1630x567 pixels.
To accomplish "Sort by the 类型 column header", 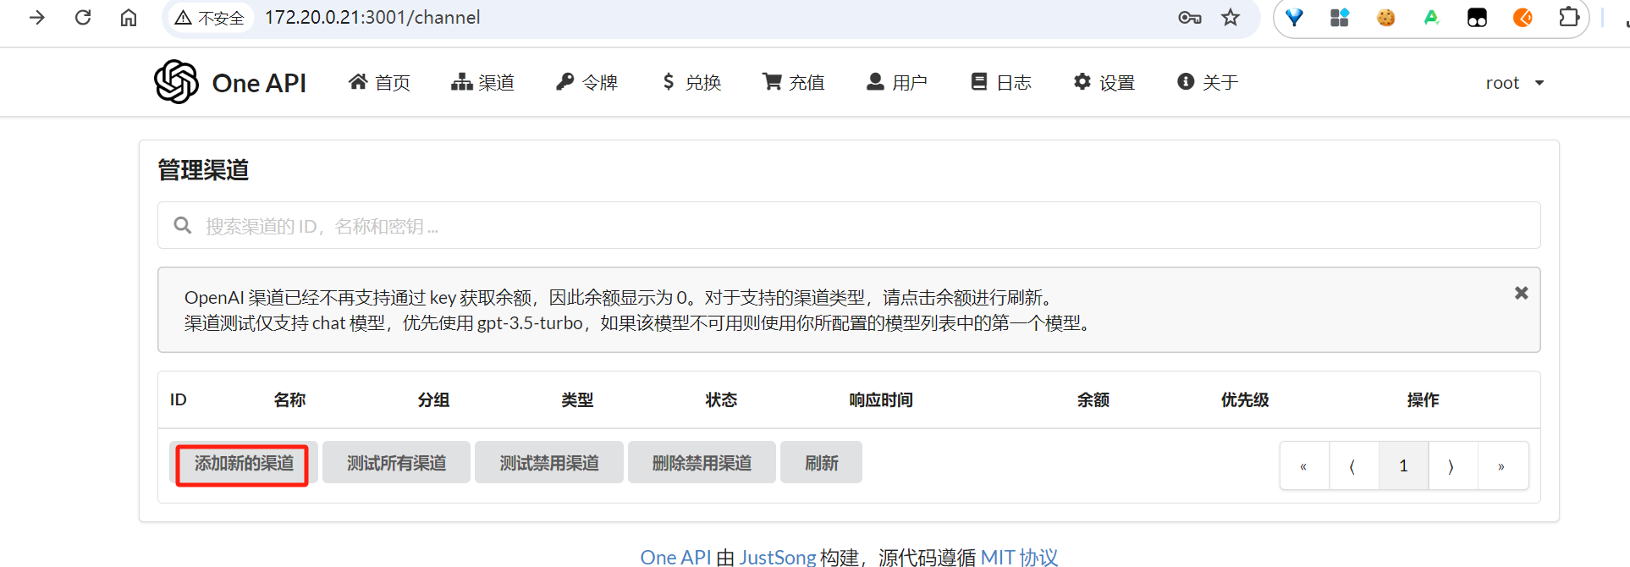I will (577, 399).
